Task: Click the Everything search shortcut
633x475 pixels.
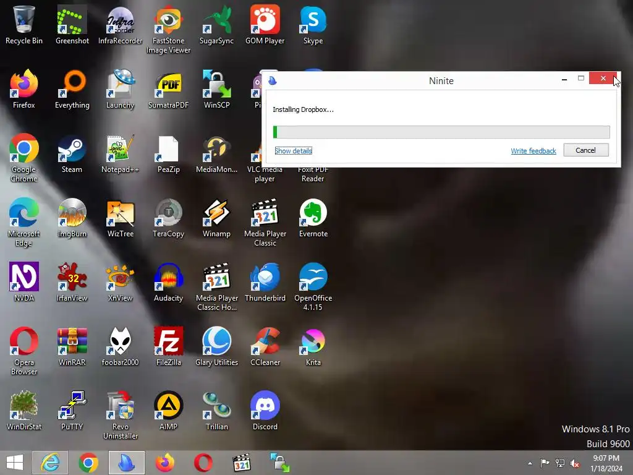Action: point(72,89)
